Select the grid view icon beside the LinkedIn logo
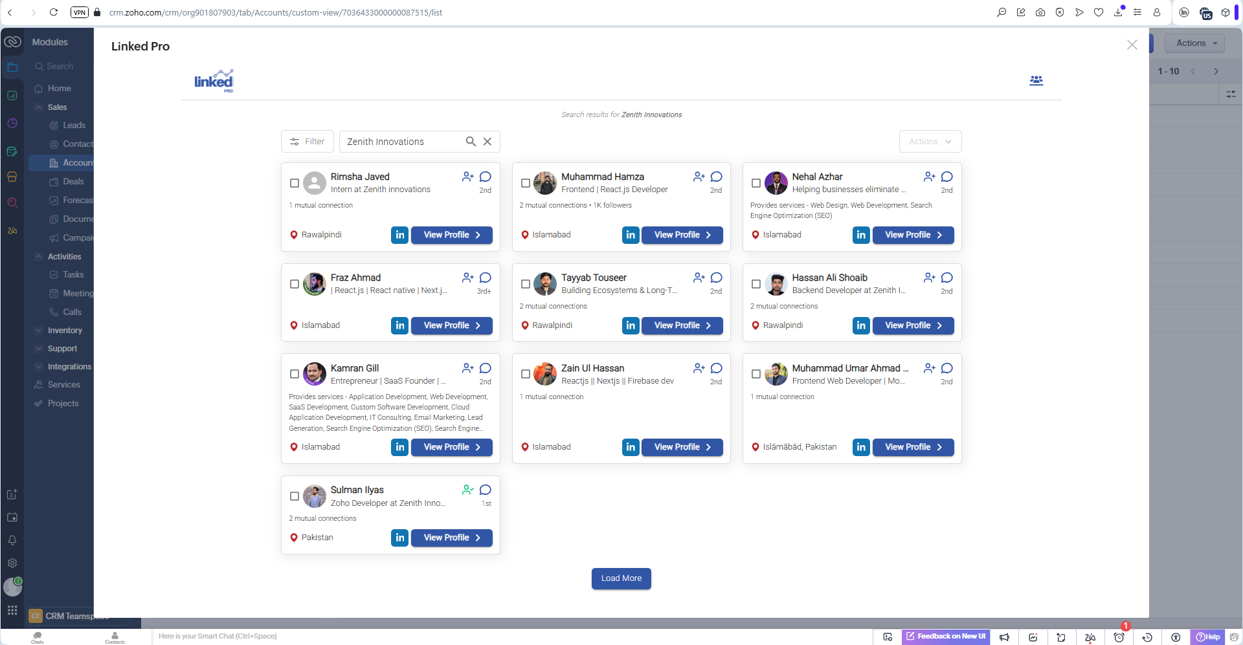 pos(1036,80)
